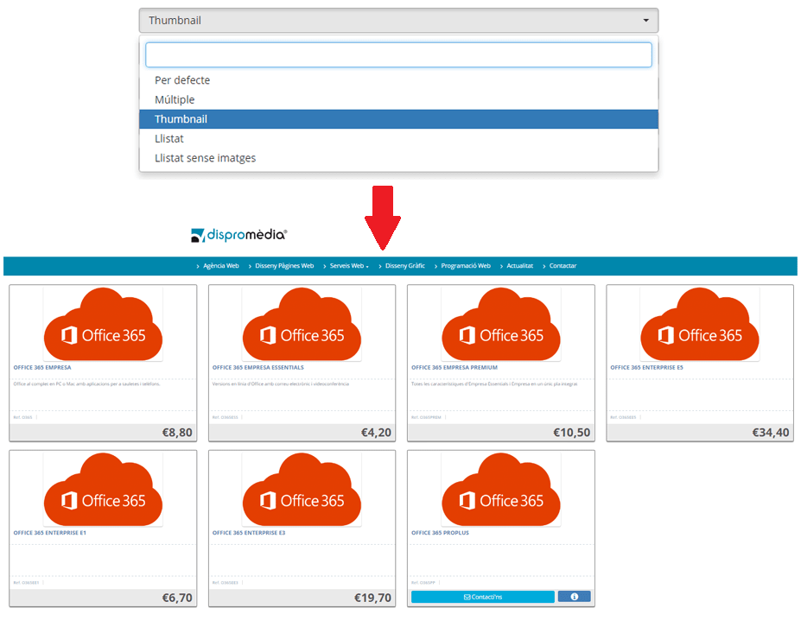Click the €6,70 price

(x=177, y=598)
